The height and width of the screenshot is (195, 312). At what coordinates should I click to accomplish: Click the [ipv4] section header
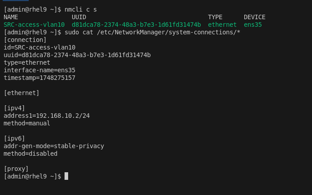[x=14, y=108]
